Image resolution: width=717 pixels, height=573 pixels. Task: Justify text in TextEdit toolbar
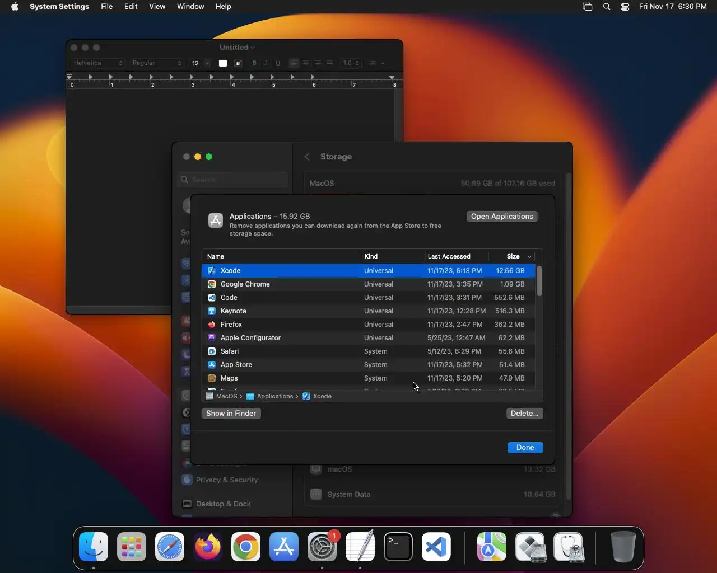(x=329, y=63)
